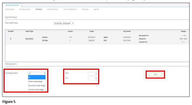Go to Check Reconciliation
Screen dimensions: 192x105
53,9
